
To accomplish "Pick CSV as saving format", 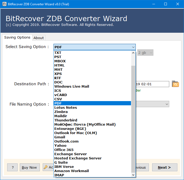I will pyautogui.click(x=92, y=99).
